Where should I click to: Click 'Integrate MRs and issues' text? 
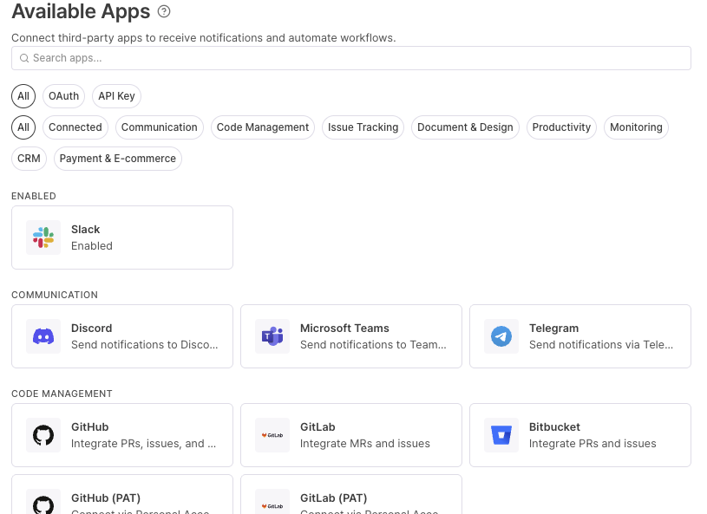(x=364, y=444)
